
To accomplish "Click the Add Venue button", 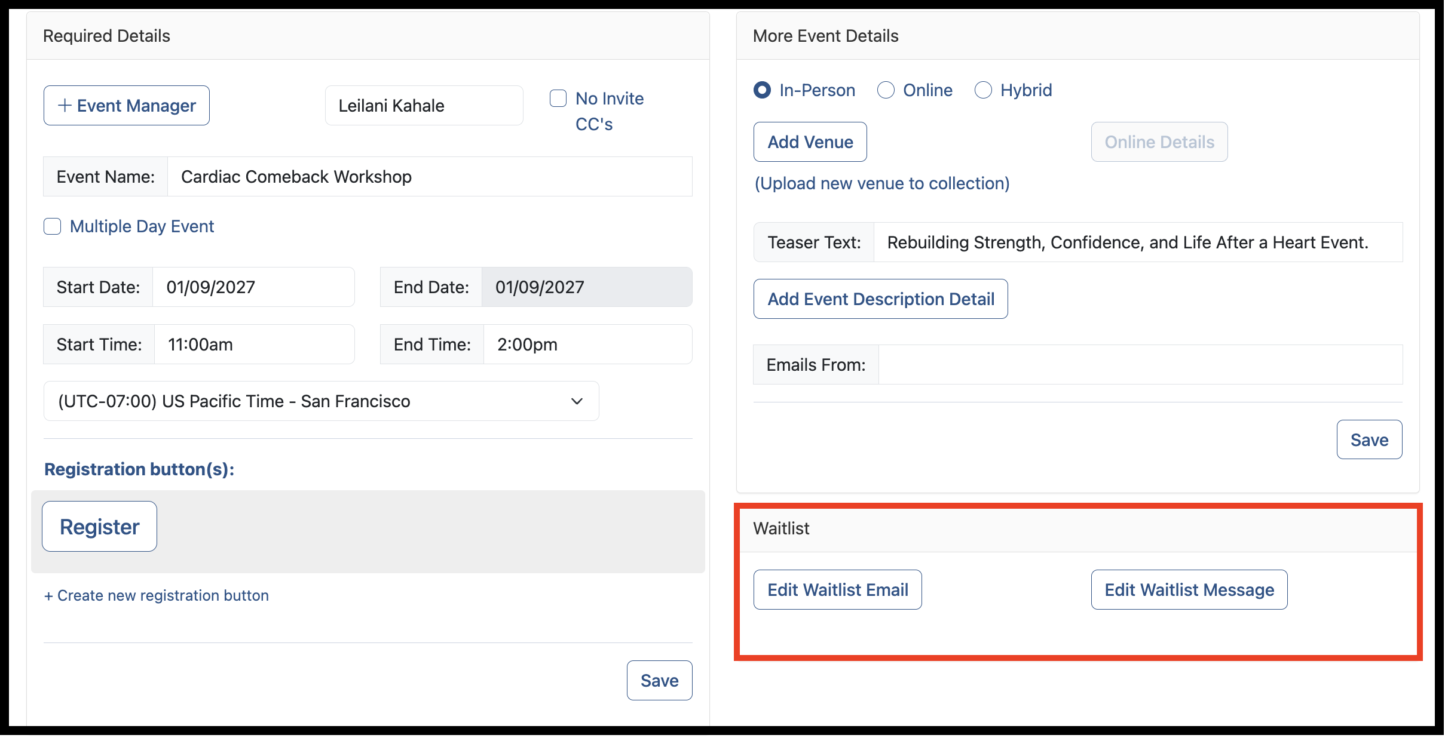I will 810,142.
